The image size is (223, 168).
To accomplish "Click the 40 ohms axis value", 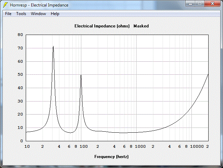I will [x=20, y=88].
